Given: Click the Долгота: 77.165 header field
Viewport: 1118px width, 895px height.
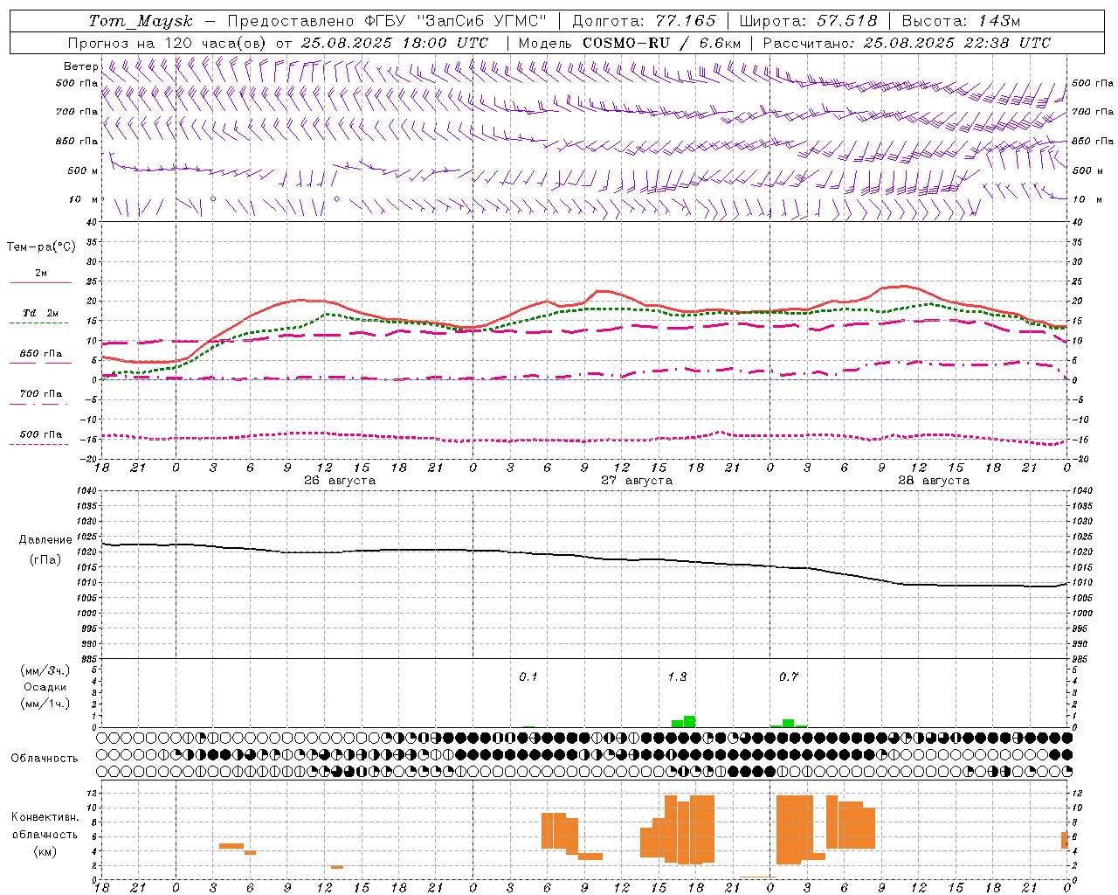Looking at the screenshot, I should pos(644,21).
